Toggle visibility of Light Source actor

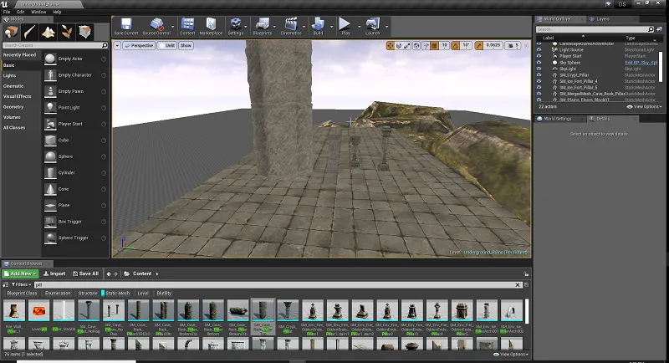coord(539,50)
